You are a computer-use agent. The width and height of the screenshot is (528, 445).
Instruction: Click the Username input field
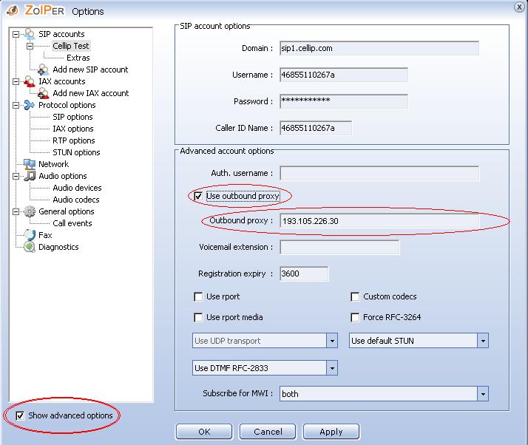[x=344, y=75]
